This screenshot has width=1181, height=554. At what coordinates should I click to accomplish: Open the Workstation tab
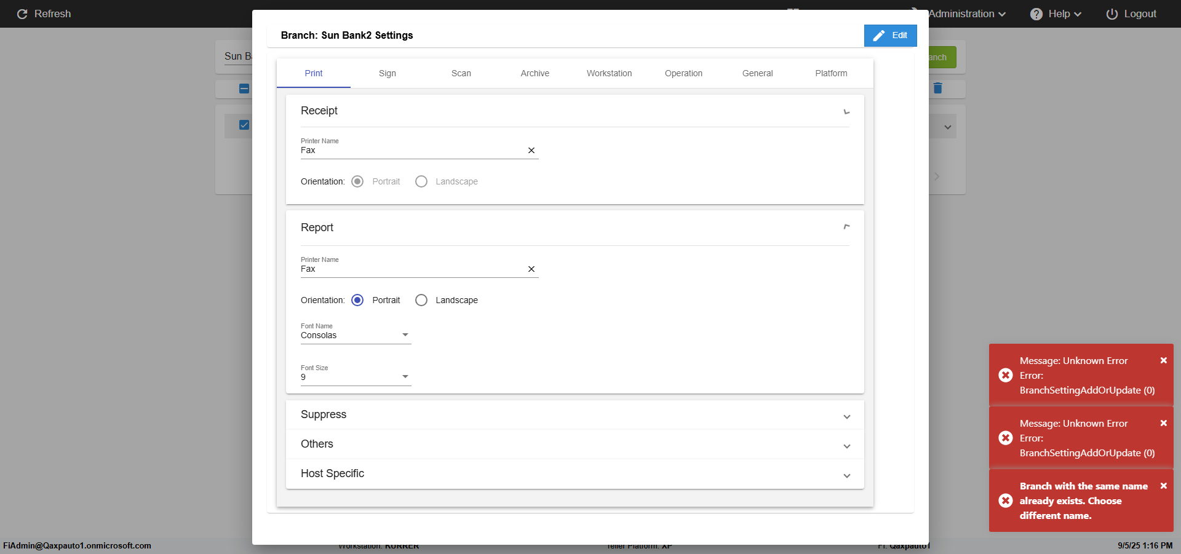coord(609,73)
